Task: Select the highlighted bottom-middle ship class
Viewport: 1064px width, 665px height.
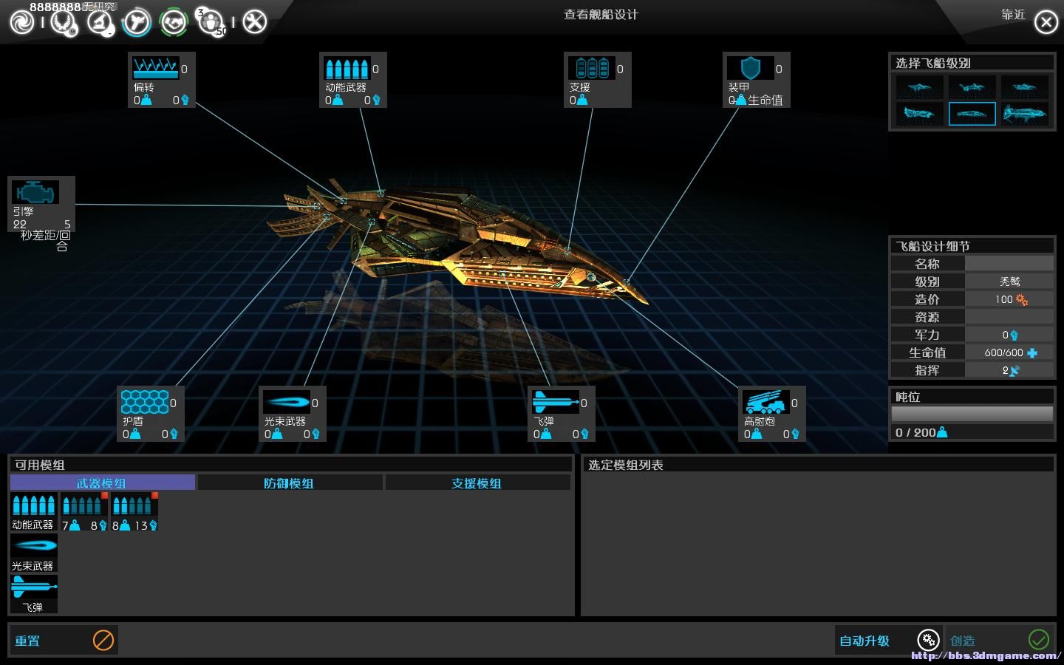Action: (x=972, y=114)
